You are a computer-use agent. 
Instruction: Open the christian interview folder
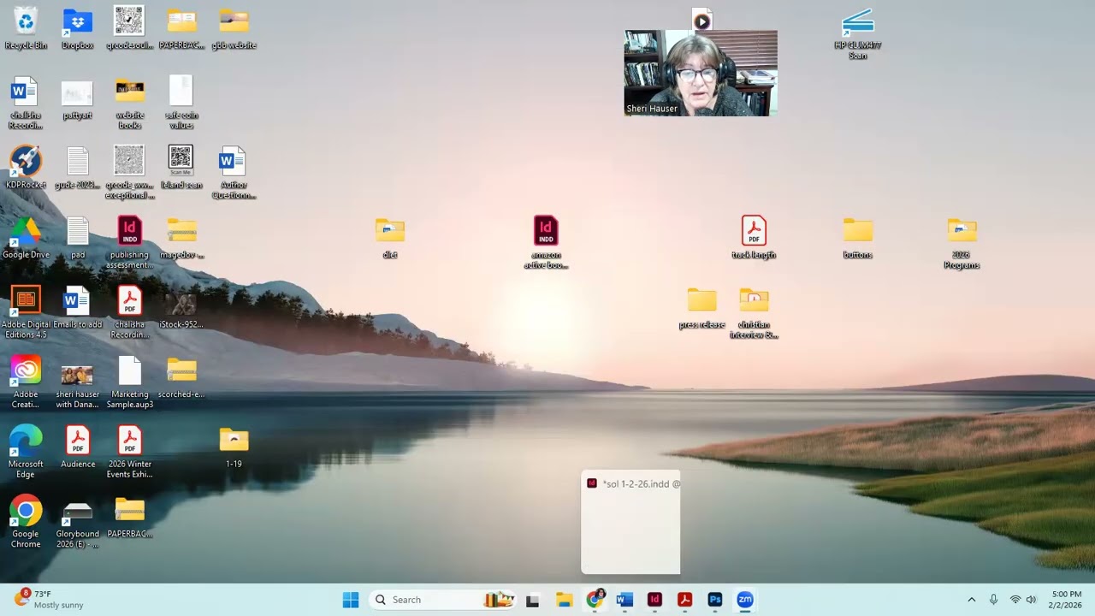click(x=754, y=313)
